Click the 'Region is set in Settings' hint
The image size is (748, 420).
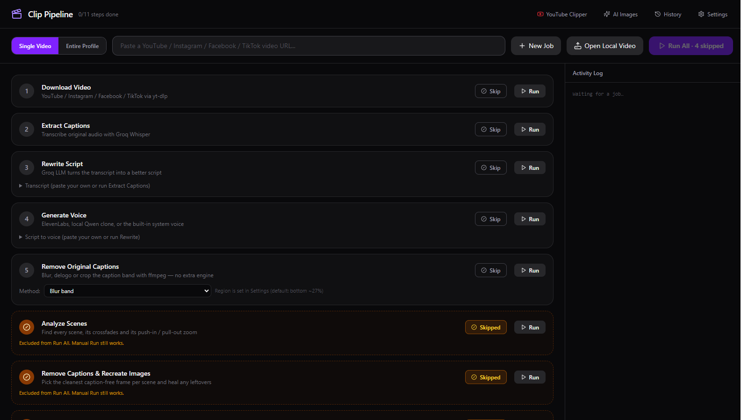(x=269, y=291)
